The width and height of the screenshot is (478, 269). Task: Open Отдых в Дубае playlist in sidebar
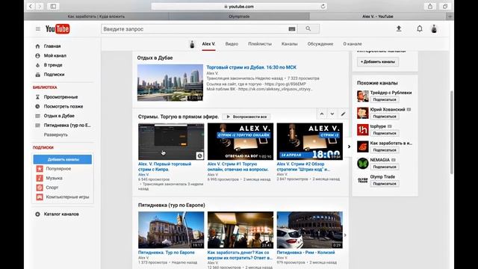[59, 116]
